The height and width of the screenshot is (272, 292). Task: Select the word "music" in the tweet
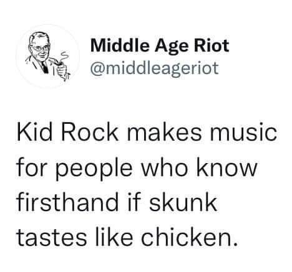[244, 133]
